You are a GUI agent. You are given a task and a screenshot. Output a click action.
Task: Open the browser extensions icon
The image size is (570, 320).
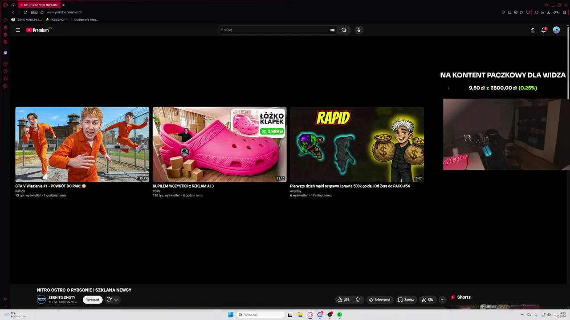(x=537, y=12)
